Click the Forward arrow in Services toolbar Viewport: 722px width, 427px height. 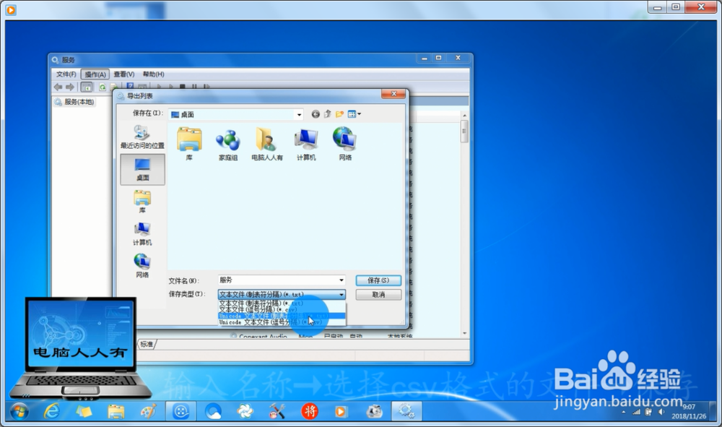pyautogui.click(x=70, y=87)
